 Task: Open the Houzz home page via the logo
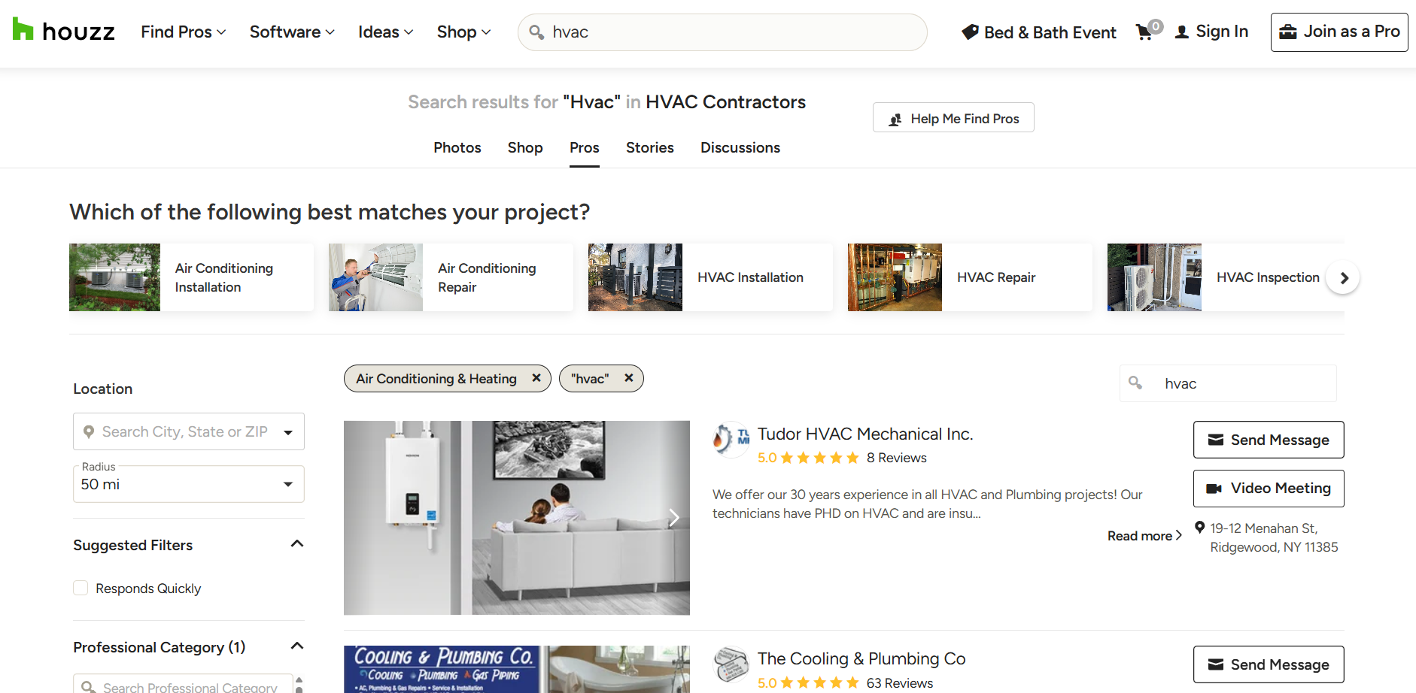(63, 31)
